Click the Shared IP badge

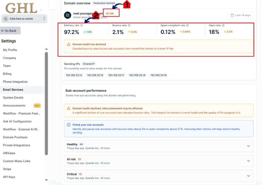click(89, 64)
